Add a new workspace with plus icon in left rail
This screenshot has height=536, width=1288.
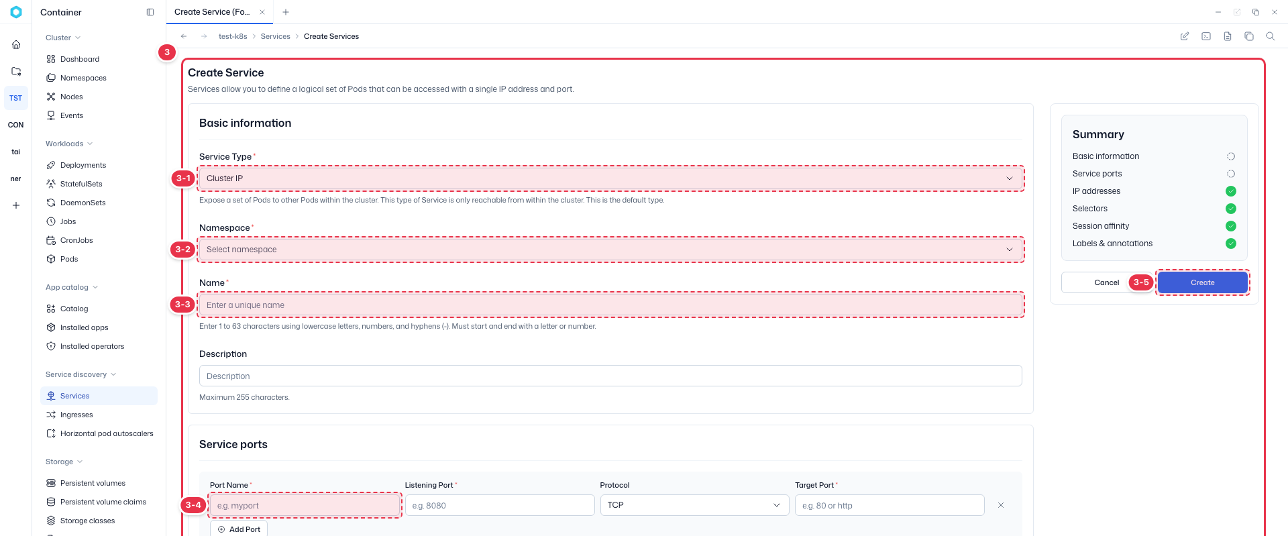pos(16,205)
